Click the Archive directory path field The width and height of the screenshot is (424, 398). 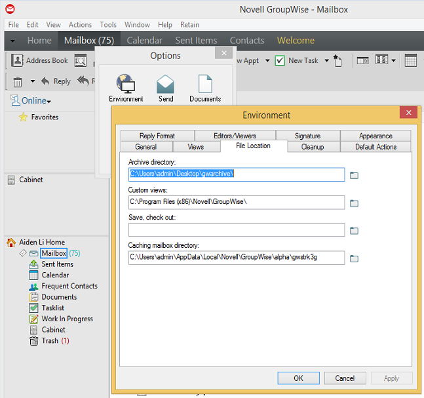(x=236, y=174)
